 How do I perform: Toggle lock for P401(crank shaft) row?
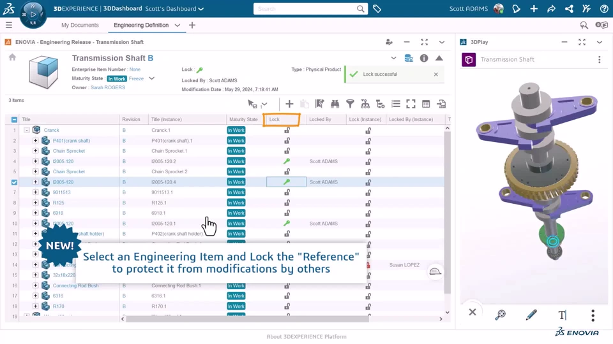287,140
